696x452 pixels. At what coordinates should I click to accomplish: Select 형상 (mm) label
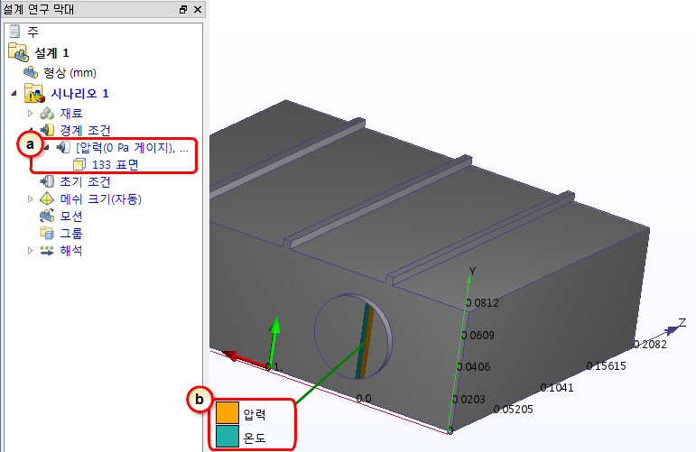70,73
